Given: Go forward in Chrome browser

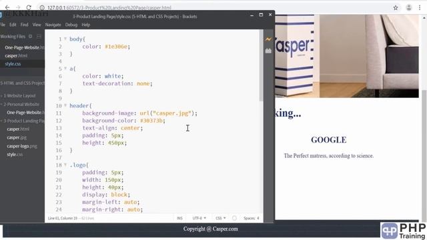Looking at the screenshot, I should click(x=18, y=7).
